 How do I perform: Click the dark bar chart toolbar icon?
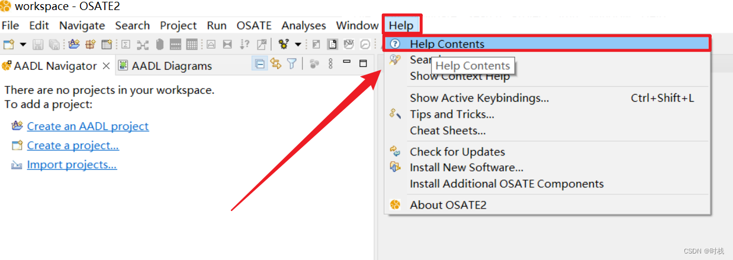[x=175, y=44]
